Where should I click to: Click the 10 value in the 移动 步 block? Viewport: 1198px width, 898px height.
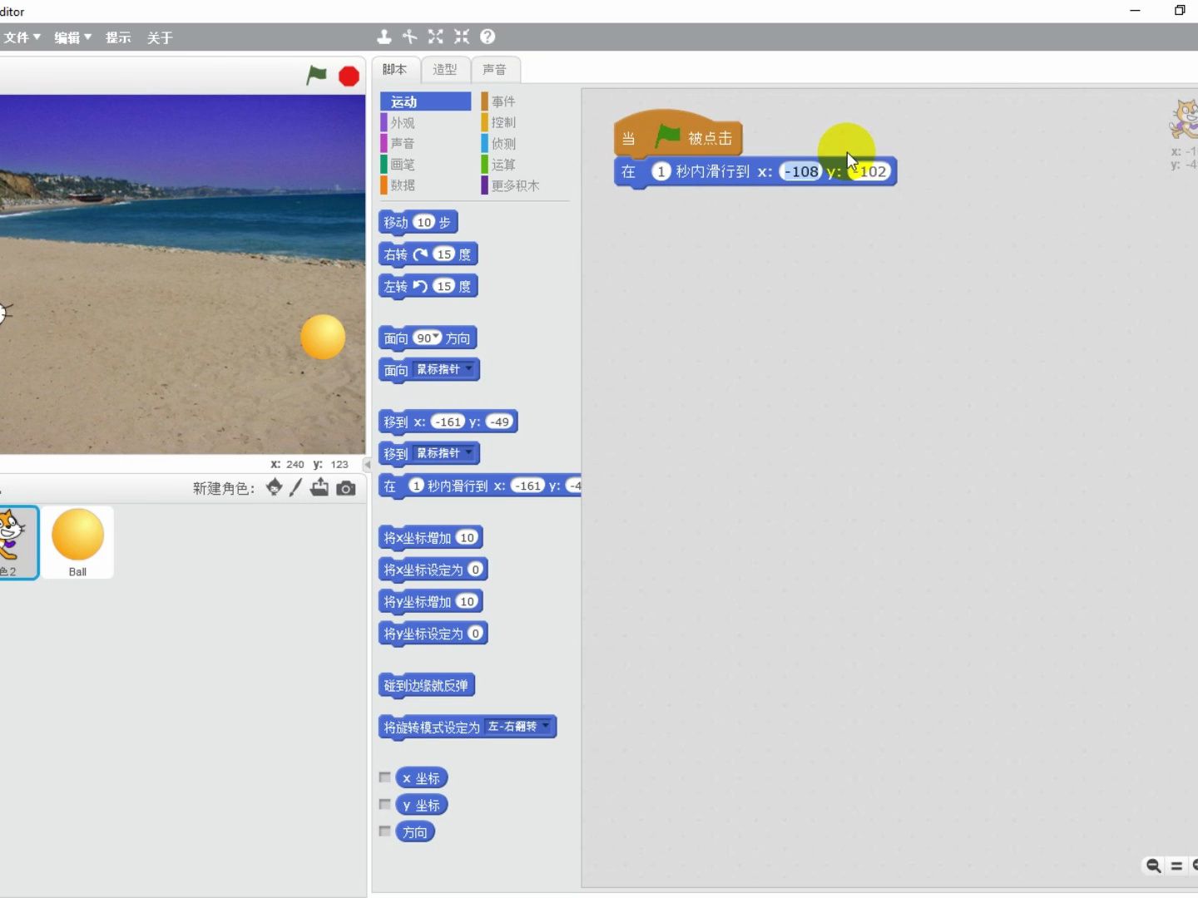point(424,222)
